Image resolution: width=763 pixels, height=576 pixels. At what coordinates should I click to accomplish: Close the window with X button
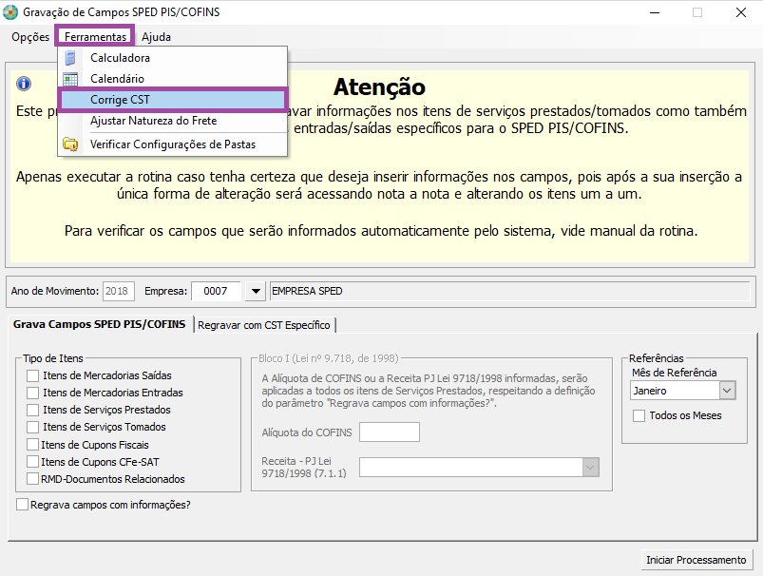(x=741, y=12)
